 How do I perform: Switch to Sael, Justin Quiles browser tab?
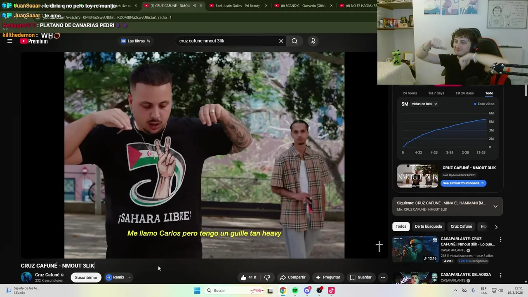click(238, 6)
